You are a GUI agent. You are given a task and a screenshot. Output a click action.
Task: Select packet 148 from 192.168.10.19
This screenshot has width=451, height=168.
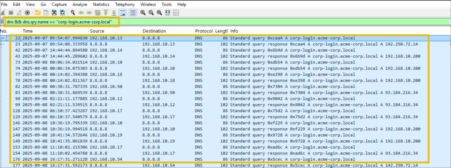[x=225, y=135]
